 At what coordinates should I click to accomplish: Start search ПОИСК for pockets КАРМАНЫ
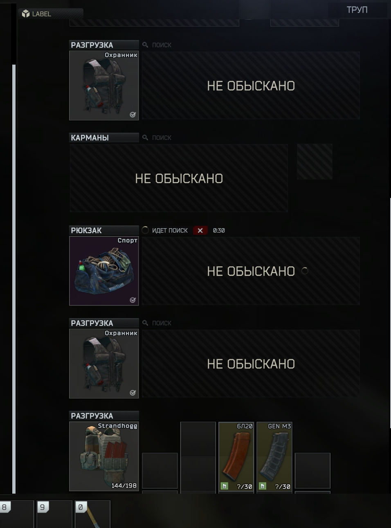[x=157, y=137]
